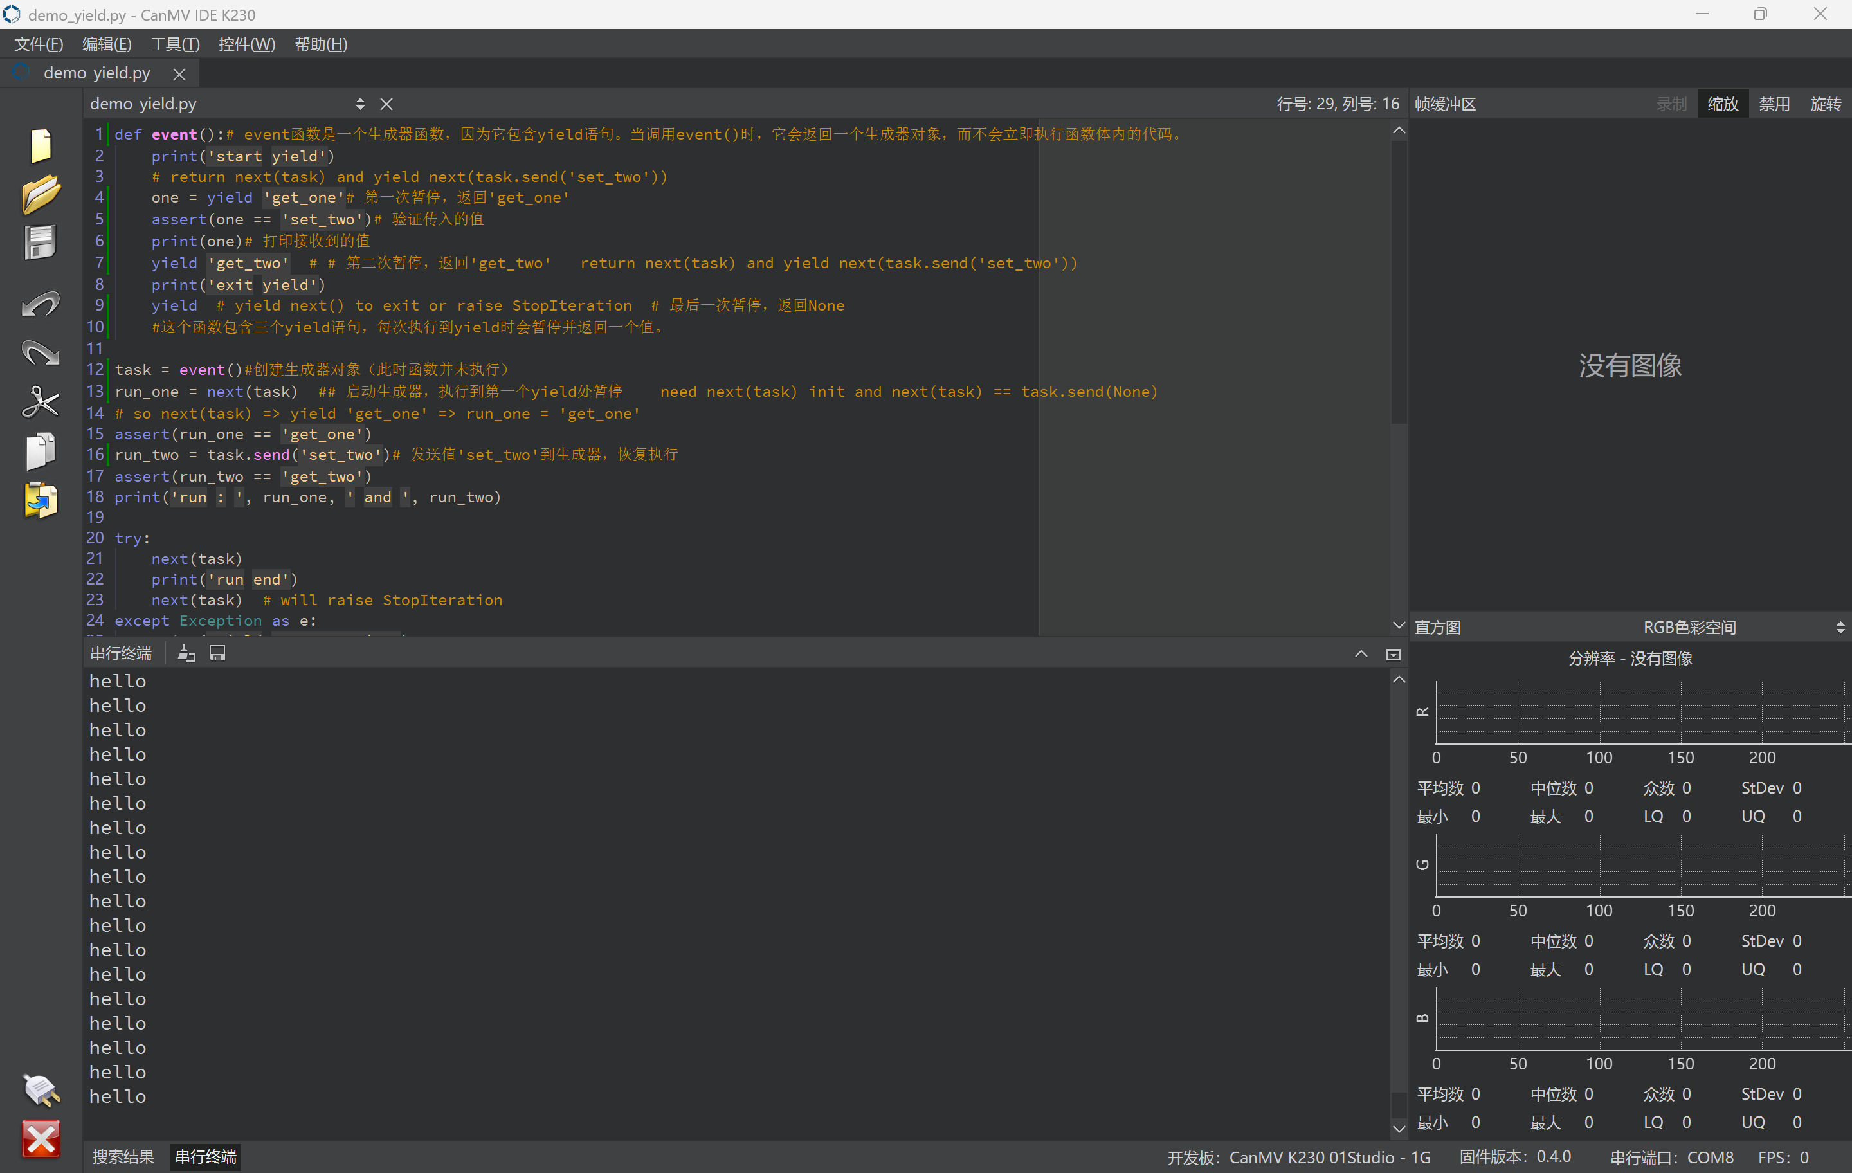The image size is (1852, 1173).
Task: Open the 控件(W) menu
Action: tap(247, 44)
